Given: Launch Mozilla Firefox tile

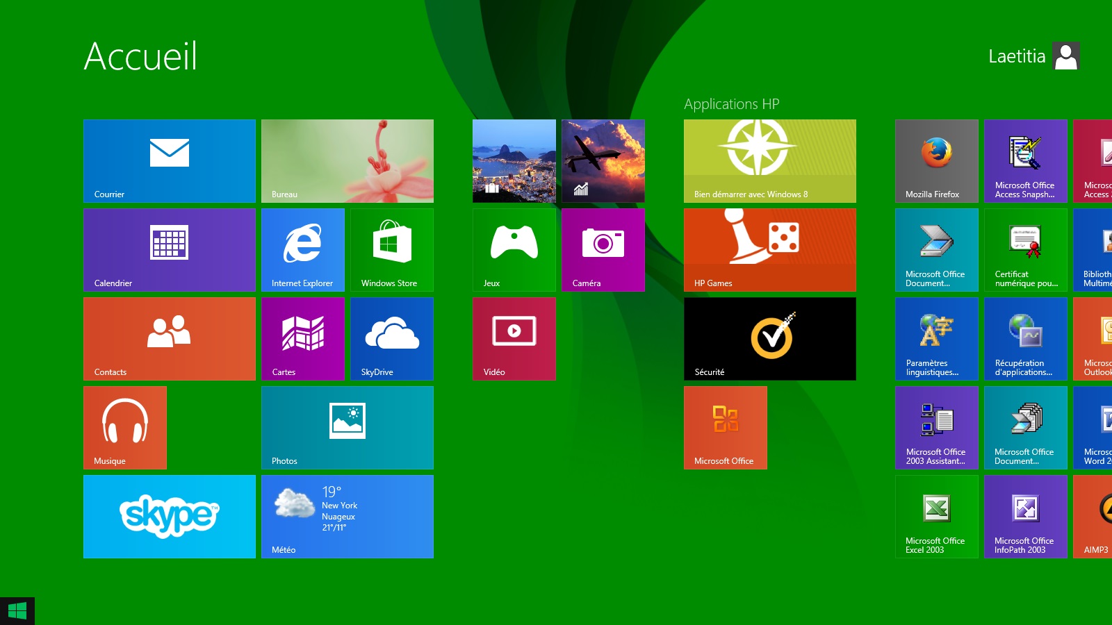Looking at the screenshot, I should point(937,161).
